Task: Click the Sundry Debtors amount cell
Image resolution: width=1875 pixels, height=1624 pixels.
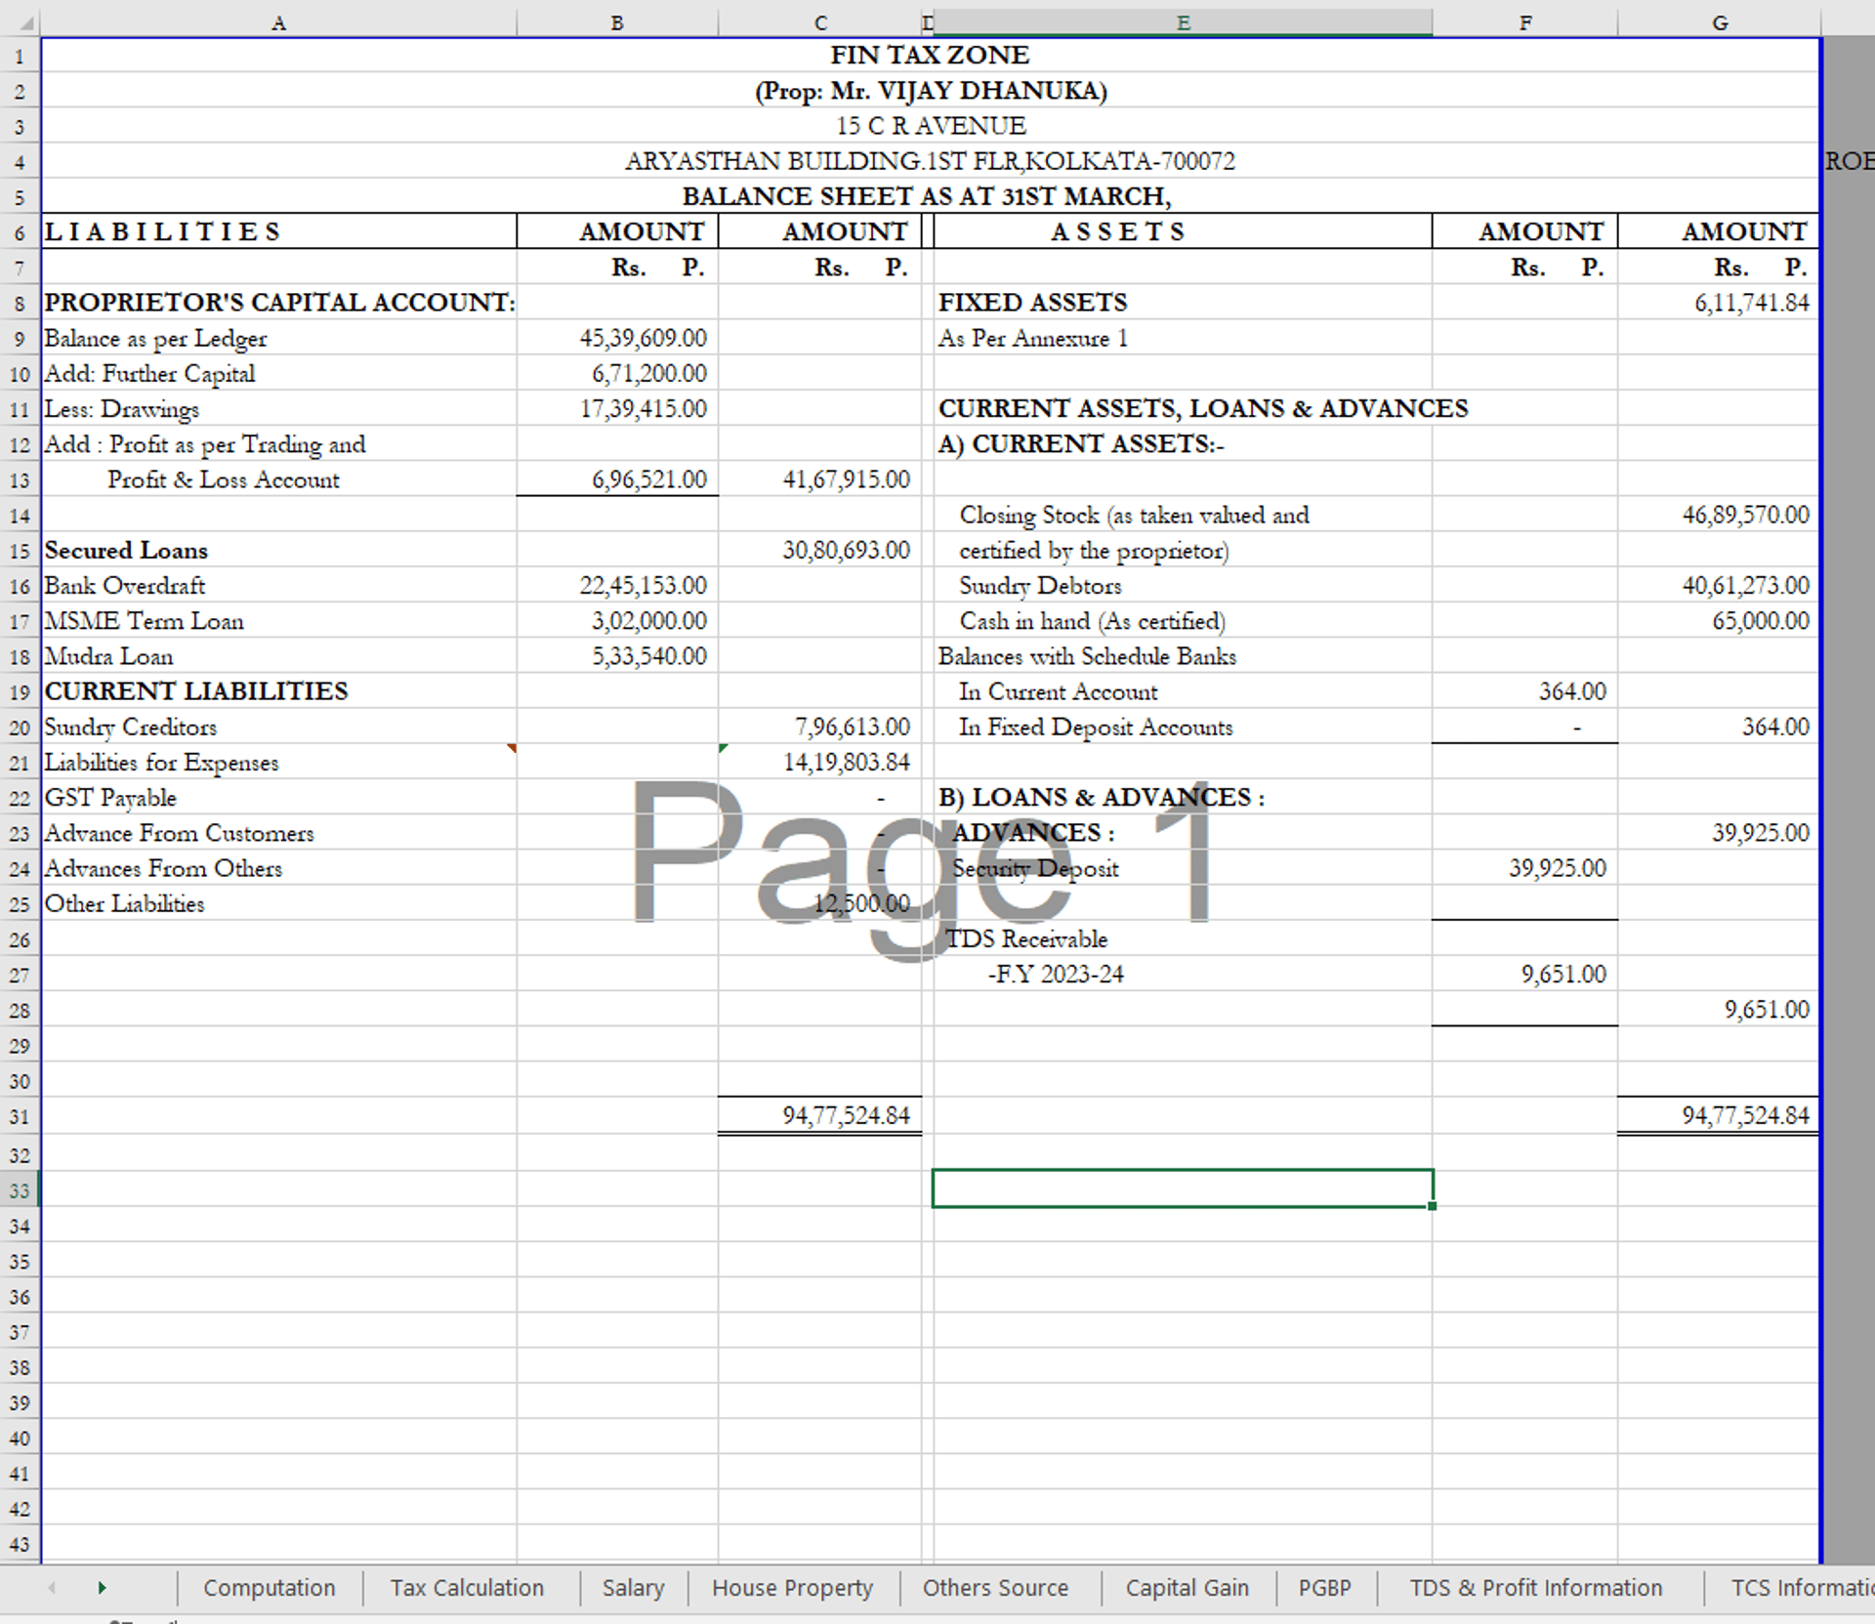Action: 1718,586
